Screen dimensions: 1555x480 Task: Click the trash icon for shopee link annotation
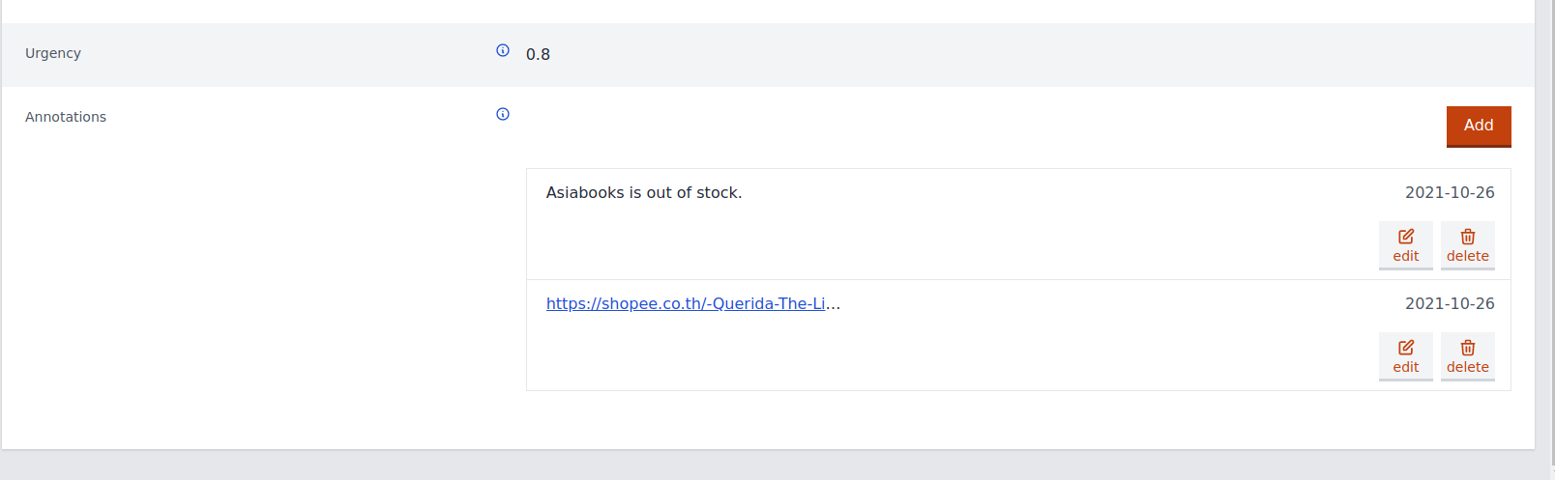(1468, 348)
